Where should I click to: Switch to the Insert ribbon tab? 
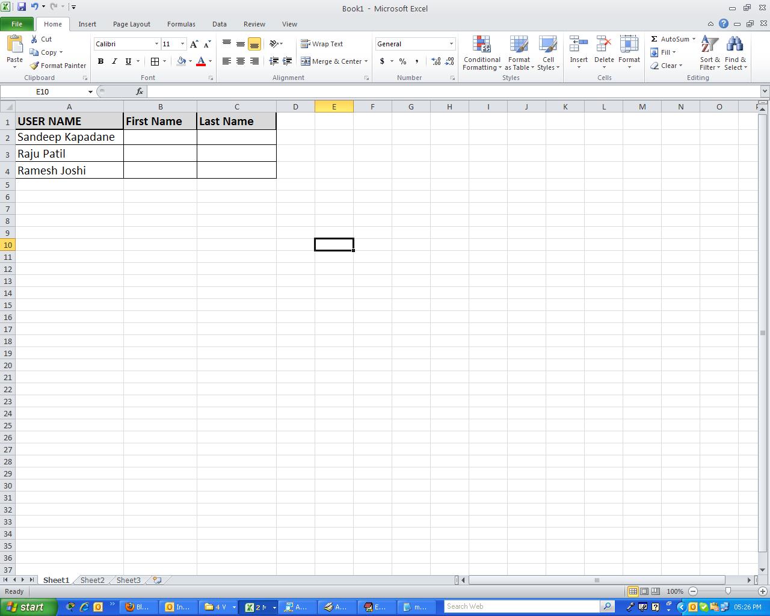[x=87, y=24]
